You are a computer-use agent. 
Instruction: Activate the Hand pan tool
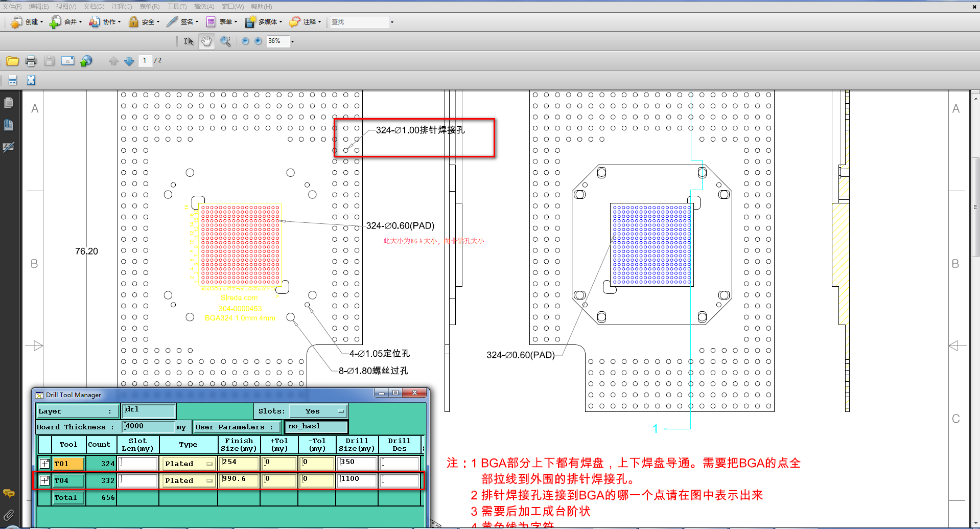pyautogui.click(x=206, y=41)
